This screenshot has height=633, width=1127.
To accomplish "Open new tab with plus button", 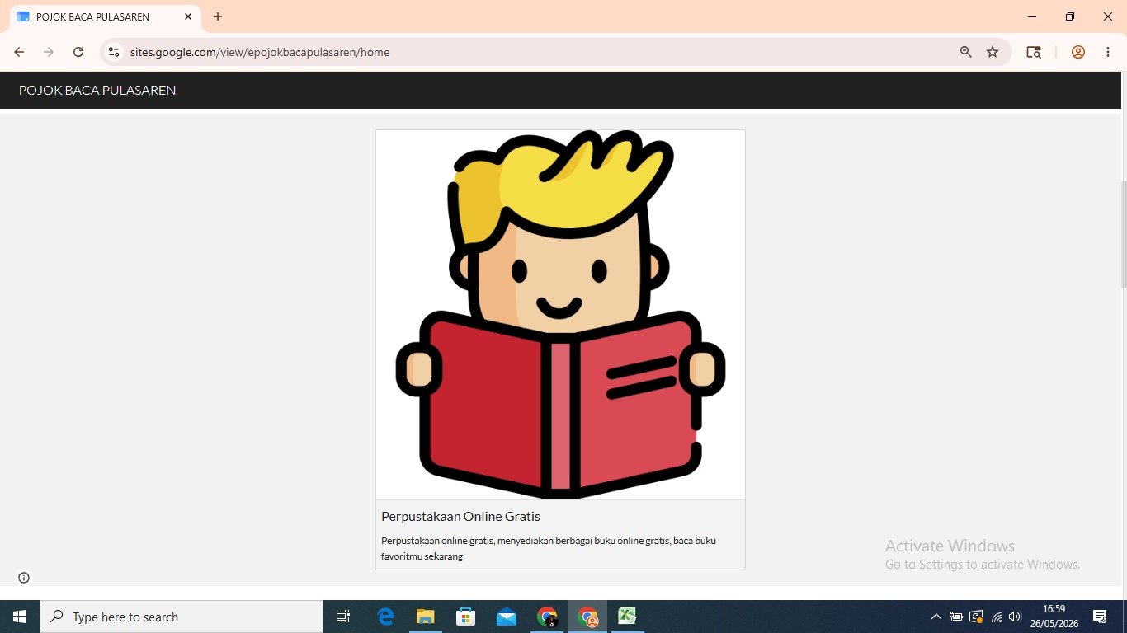I will pyautogui.click(x=218, y=16).
